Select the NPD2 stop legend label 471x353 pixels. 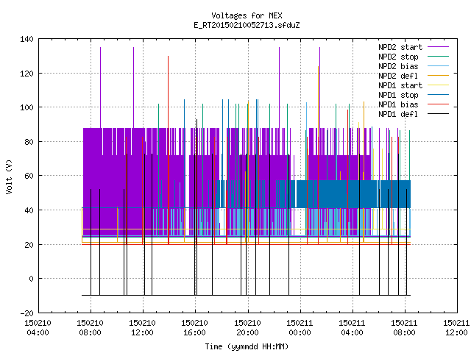coord(398,57)
